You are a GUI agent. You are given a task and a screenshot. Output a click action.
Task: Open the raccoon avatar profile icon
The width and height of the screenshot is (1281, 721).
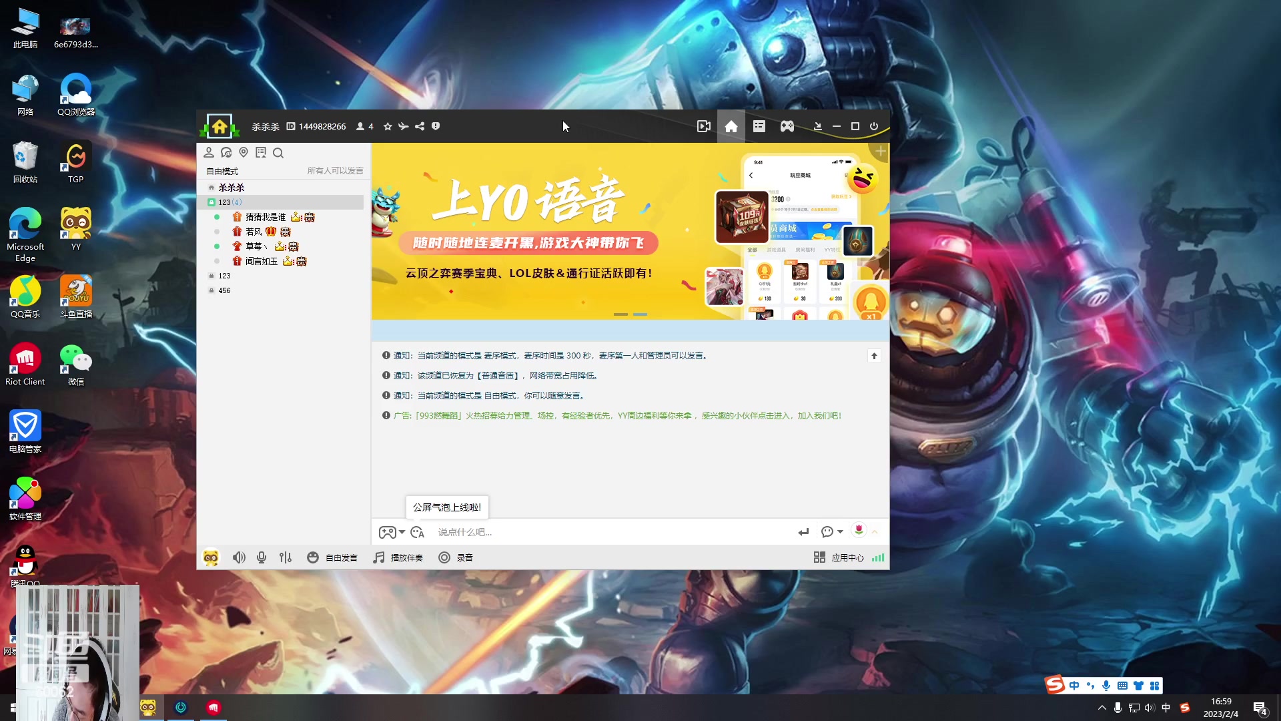pyautogui.click(x=211, y=557)
